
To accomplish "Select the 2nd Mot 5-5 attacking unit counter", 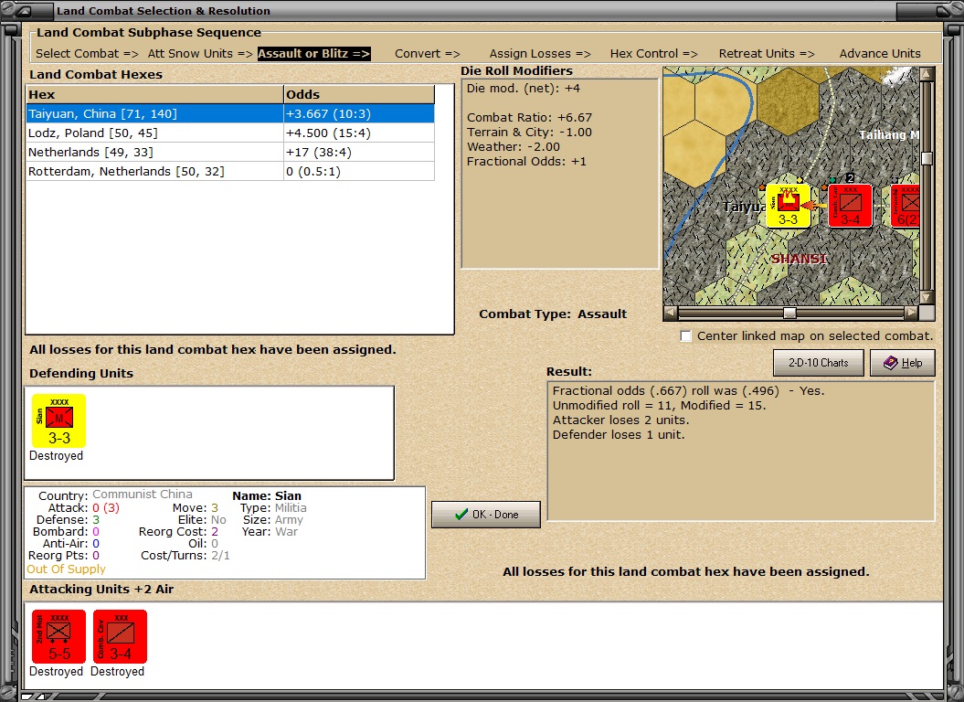I will 59,636.
